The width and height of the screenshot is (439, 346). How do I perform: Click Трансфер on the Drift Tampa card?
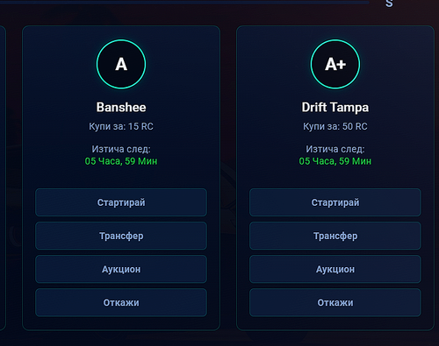(335, 236)
